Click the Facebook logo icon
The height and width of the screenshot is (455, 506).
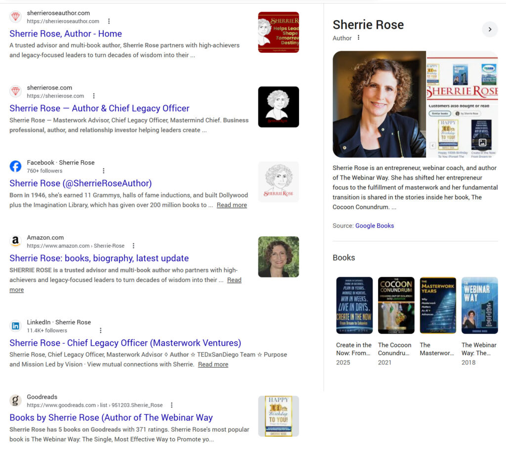click(16, 166)
